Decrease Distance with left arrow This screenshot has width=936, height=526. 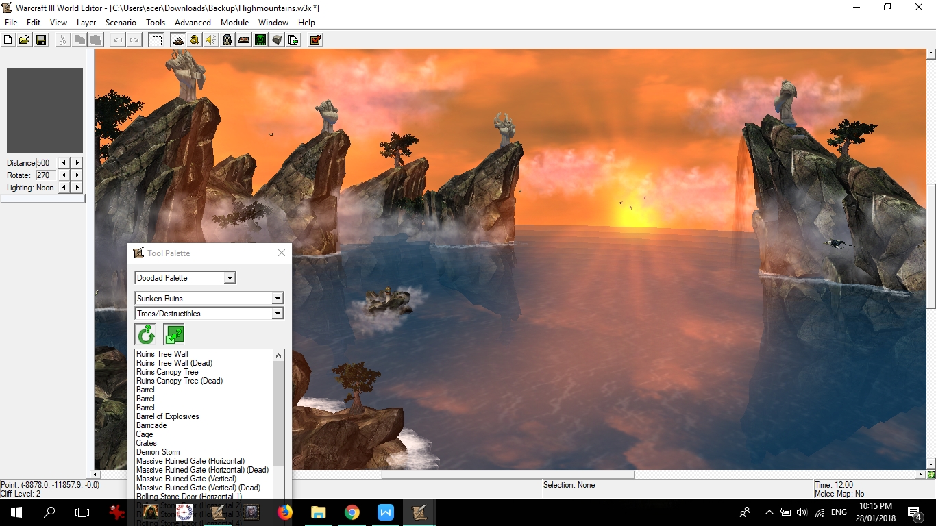(x=64, y=163)
